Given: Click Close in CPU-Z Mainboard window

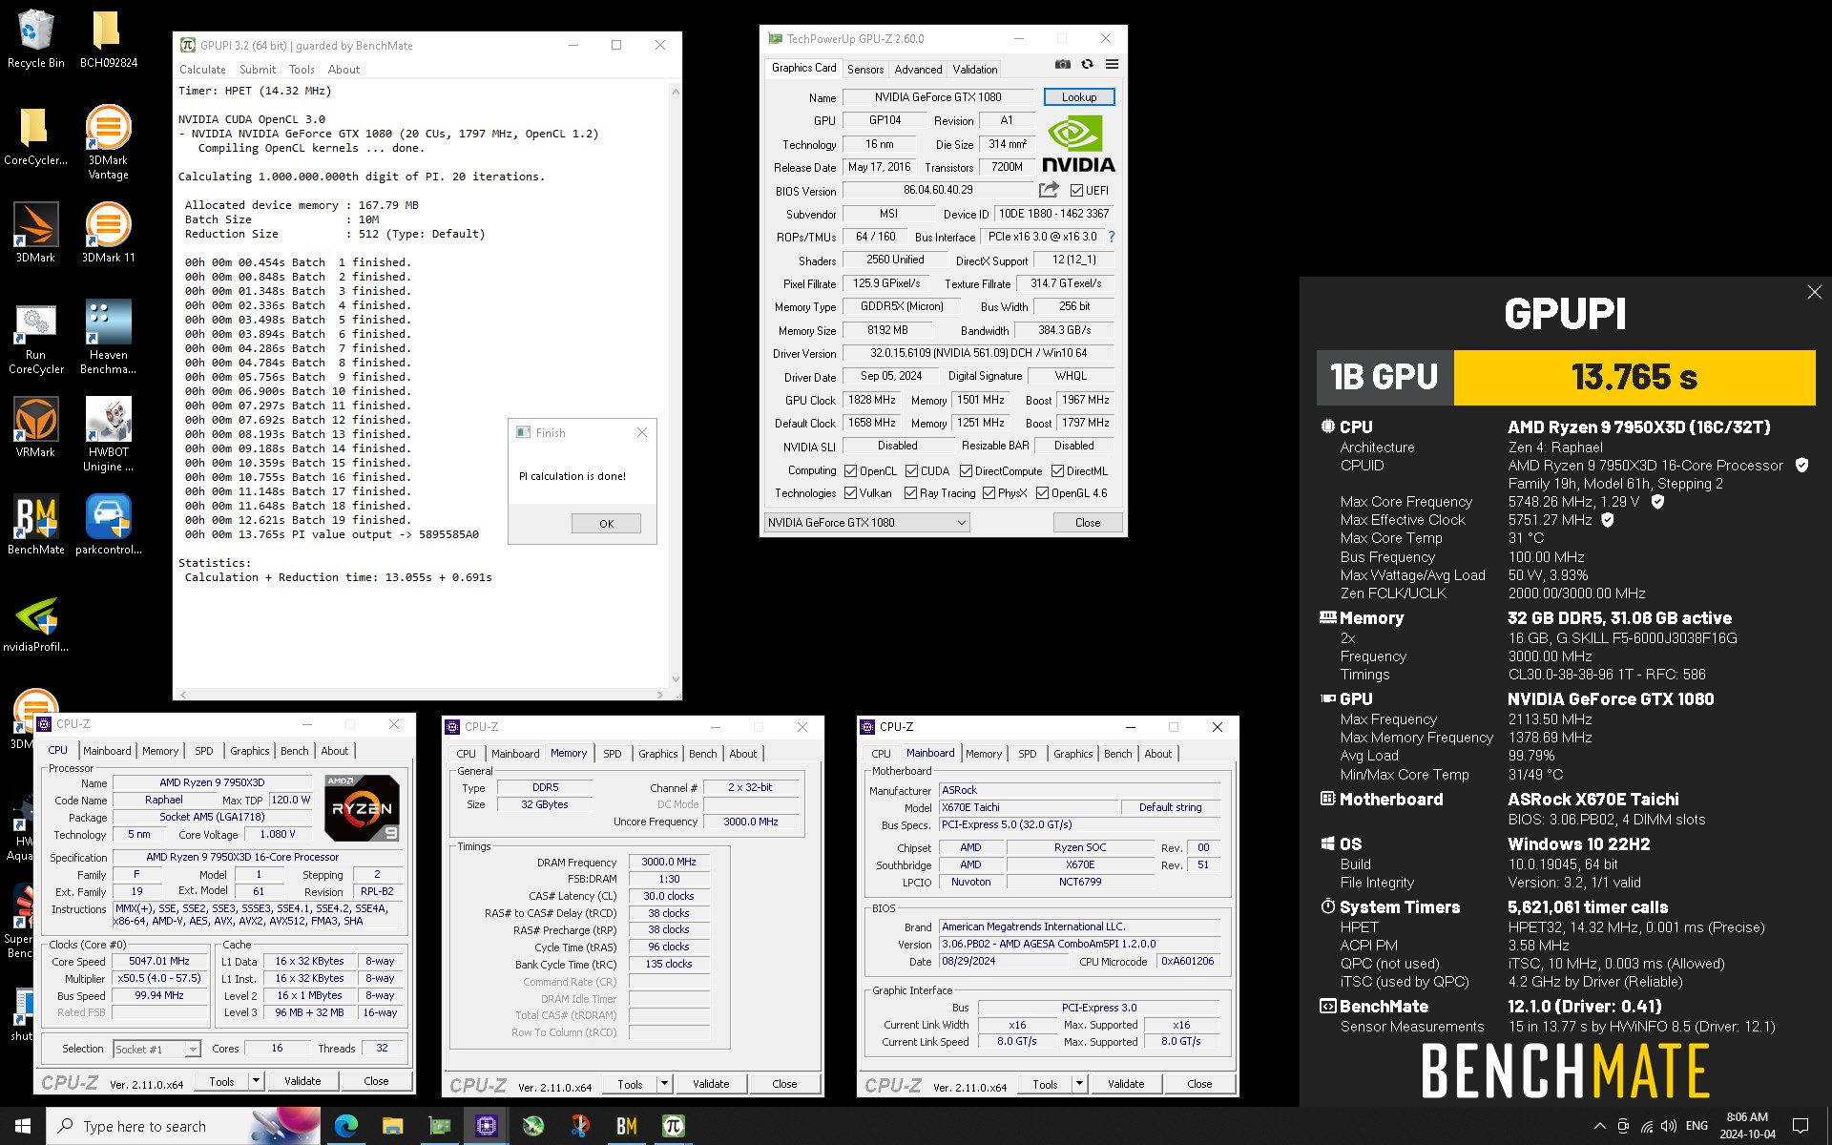Looking at the screenshot, I should click(1199, 1084).
